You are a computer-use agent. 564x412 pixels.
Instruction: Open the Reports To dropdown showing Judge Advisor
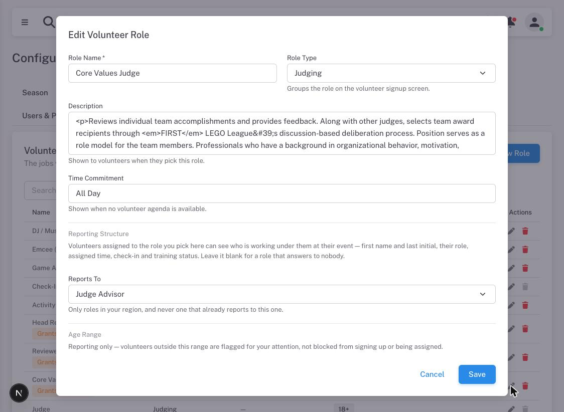pyautogui.click(x=281, y=294)
